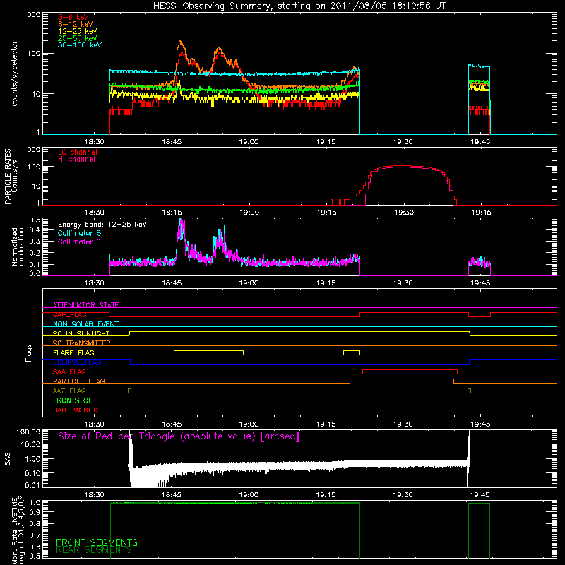Select the Collimator 8 legend label
Image resolution: width=565 pixels, height=565 pixels.
[79, 233]
